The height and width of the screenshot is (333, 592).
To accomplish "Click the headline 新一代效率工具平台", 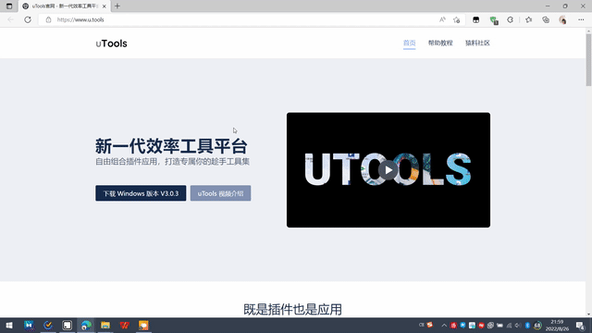I will (x=171, y=146).
